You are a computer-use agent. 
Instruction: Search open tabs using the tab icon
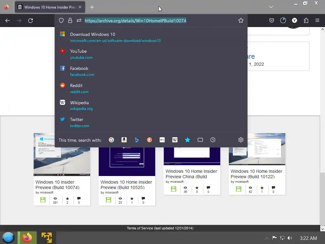(200, 140)
